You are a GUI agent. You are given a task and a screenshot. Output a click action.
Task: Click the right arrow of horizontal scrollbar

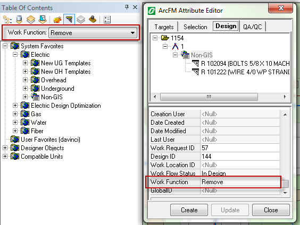coord(285,97)
